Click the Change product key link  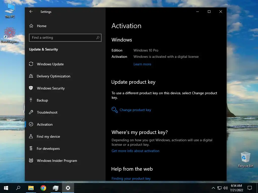click(135, 110)
